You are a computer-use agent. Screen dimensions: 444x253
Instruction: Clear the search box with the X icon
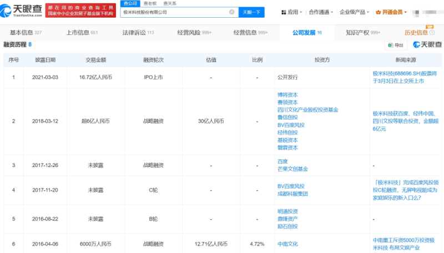[231, 12]
